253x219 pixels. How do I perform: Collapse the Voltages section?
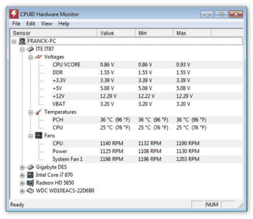click(30, 58)
